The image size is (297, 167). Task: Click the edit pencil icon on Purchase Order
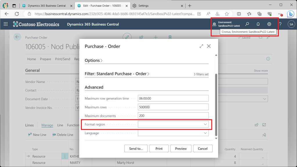pos(127,37)
